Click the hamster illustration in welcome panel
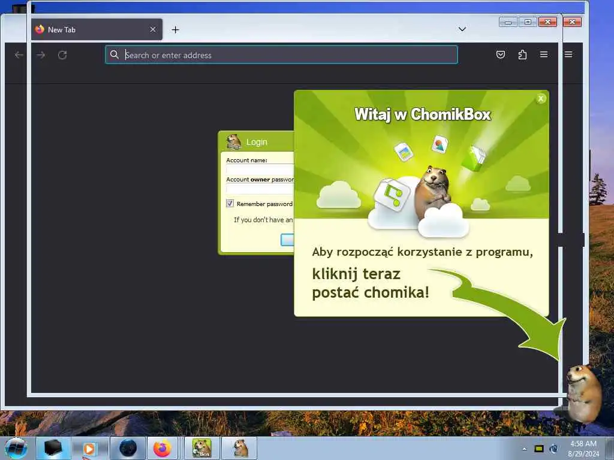 (x=433, y=192)
